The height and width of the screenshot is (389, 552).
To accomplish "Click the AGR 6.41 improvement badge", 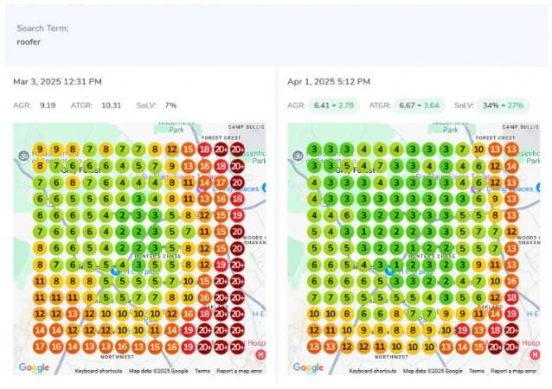I will click(x=333, y=105).
